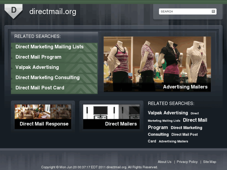Click the search magnifier icon
Viewport: 227px width, 170px height.
[213, 11]
